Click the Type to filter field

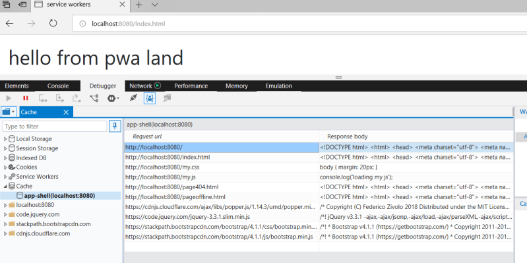tap(55, 127)
